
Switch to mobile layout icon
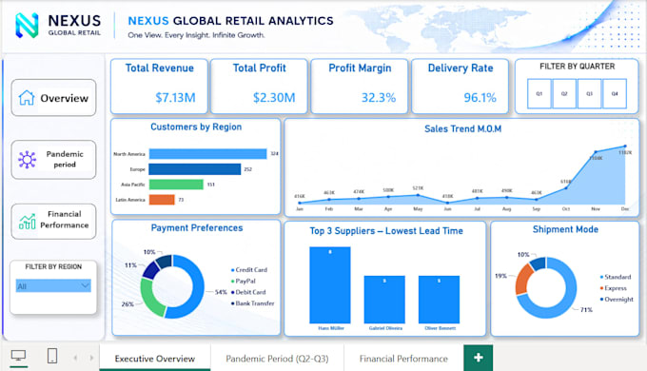pos(52,356)
